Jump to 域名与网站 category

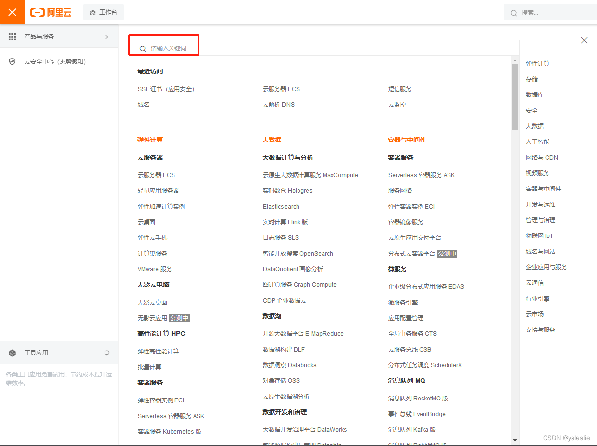point(541,252)
